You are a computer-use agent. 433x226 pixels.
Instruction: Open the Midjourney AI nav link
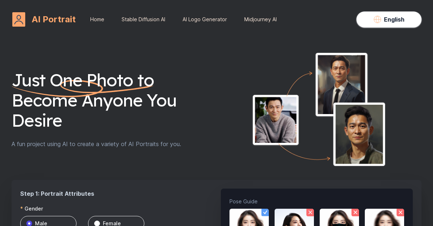tap(261, 19)
